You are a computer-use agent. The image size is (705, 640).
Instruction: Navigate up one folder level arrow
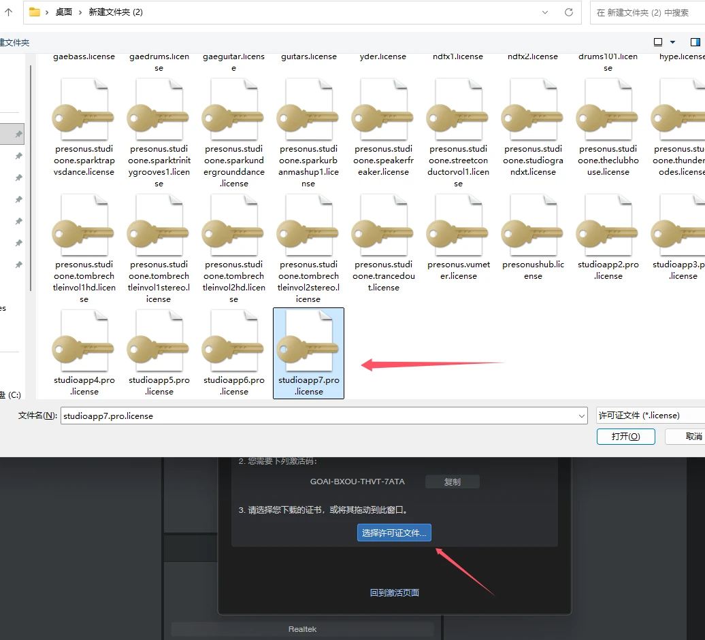click(8, 12)
